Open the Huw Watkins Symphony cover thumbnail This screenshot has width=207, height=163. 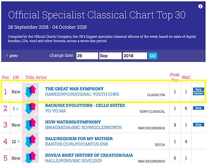pos(30,125)
